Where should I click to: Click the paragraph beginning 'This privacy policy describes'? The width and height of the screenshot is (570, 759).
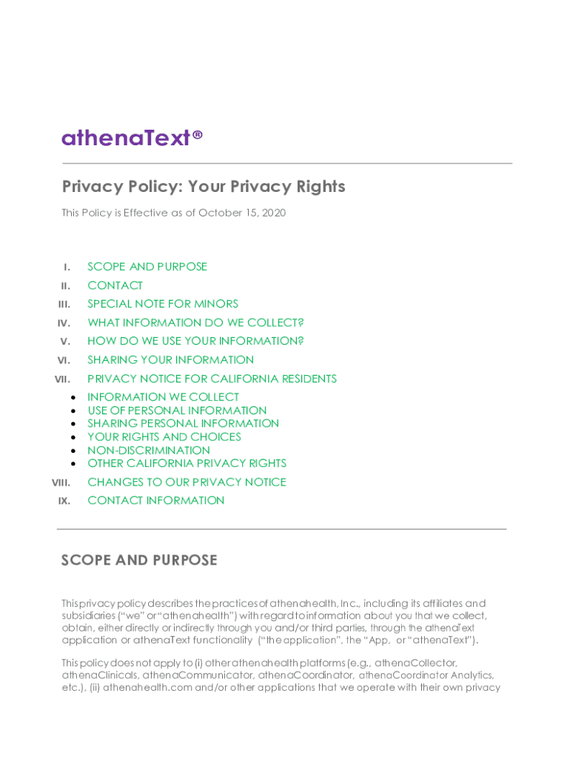pos(274,622)
